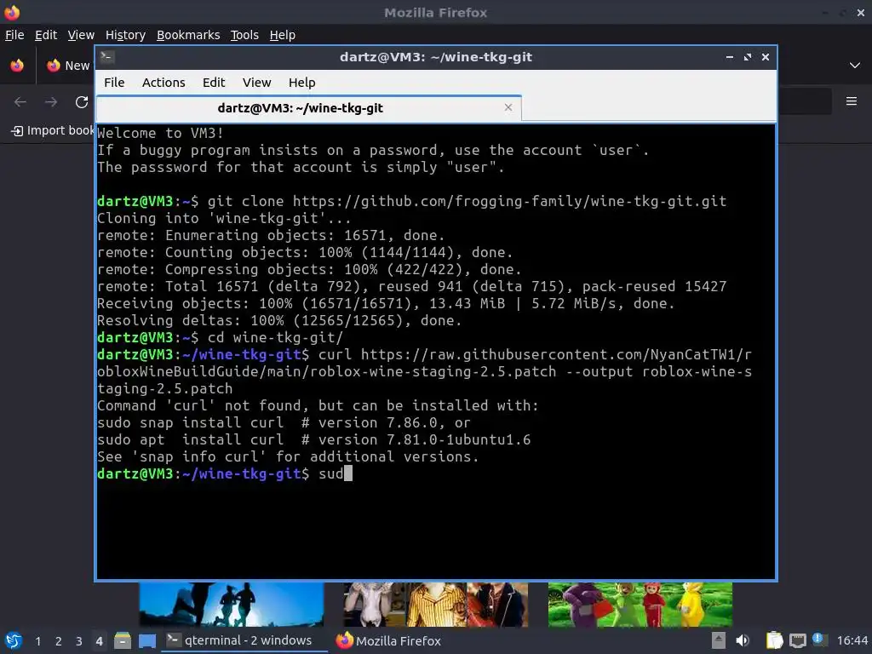Click Firefox forward arrow button

click(x=51, y=102)
